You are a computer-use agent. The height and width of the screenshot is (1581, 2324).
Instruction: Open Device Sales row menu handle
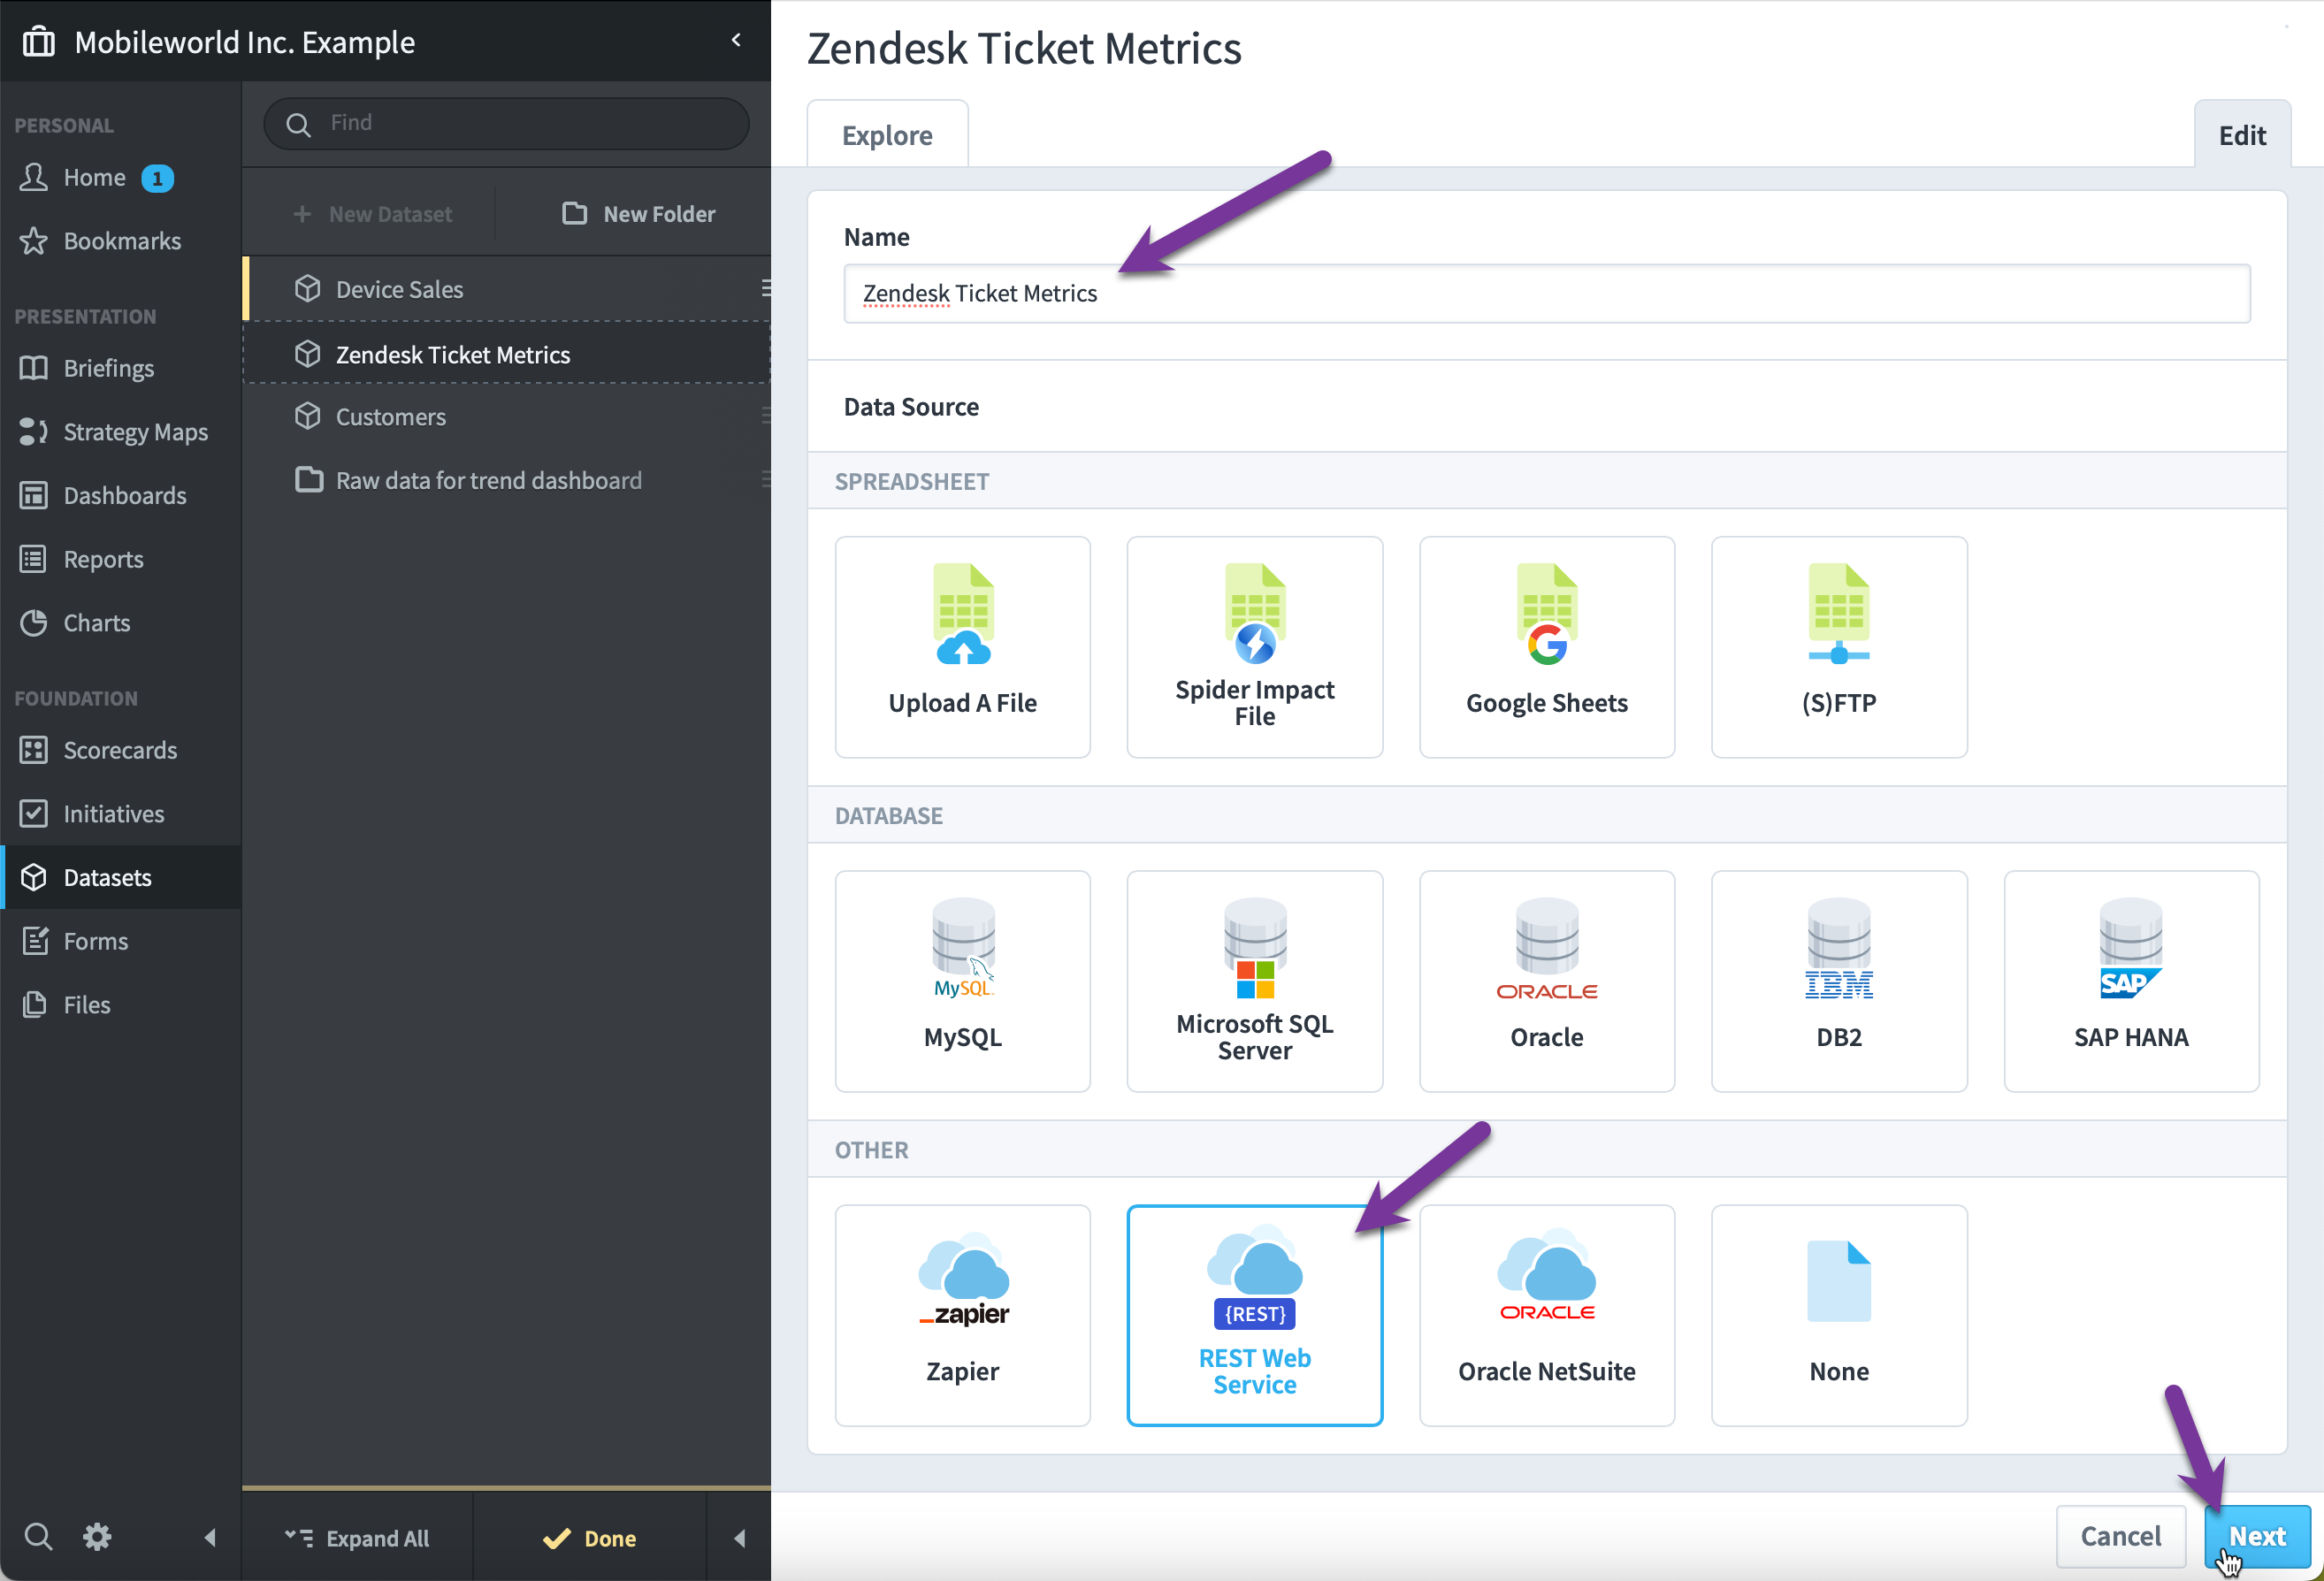(x=765, y=288)
